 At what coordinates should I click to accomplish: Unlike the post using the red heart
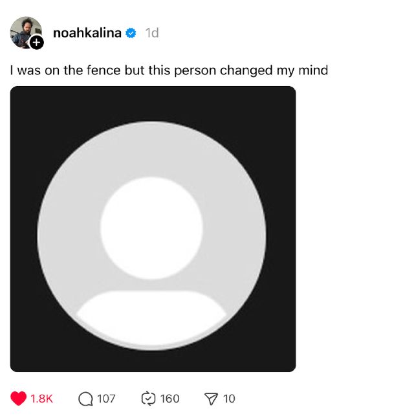18,399
